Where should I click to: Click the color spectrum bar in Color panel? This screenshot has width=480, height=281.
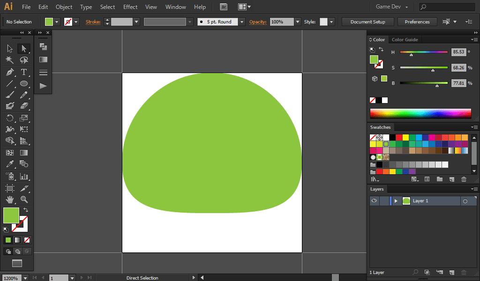coord(420,113)
